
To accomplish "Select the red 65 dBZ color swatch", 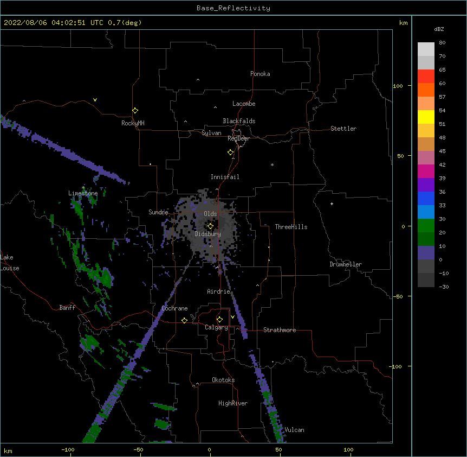I will coord(426,76).
